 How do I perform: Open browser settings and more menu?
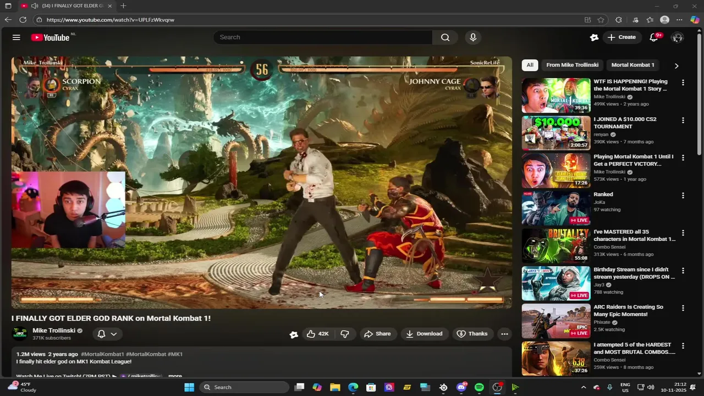[679, 20]
